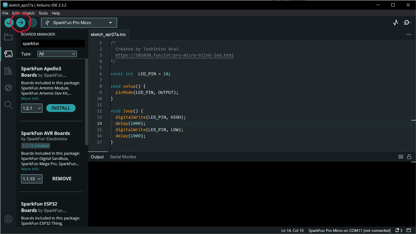Switch to the Serial Monitor tab

pyautogui.click(x=123, y=157)
